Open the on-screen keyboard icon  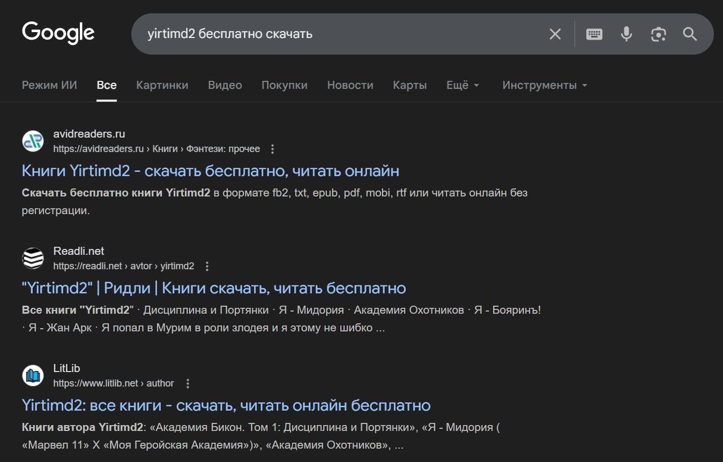[594, 34]
